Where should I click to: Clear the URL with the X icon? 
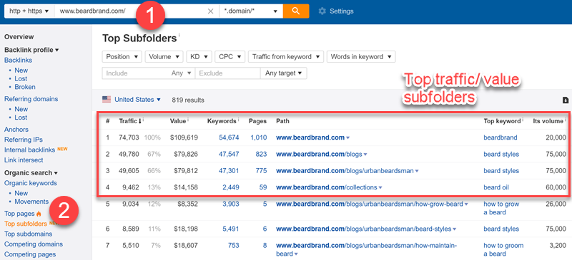pos(210,11)
